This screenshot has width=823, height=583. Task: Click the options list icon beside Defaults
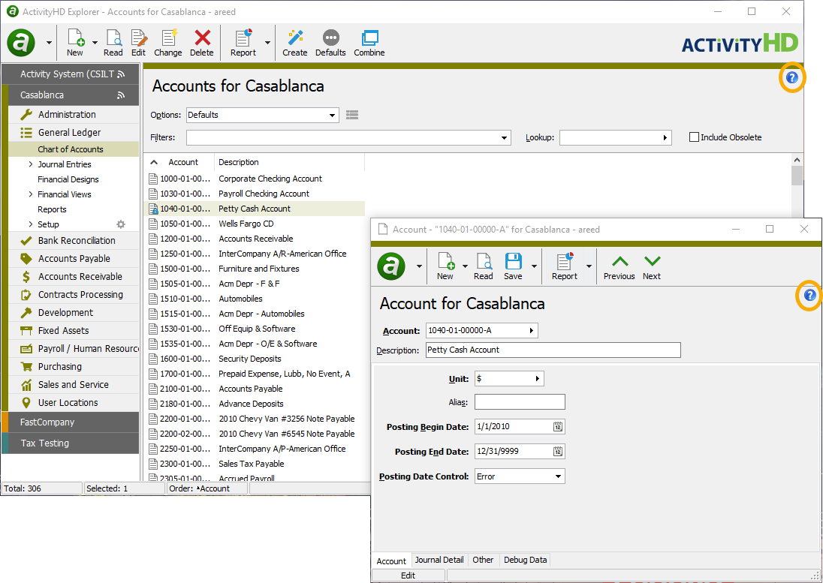[x=352, y=115]
